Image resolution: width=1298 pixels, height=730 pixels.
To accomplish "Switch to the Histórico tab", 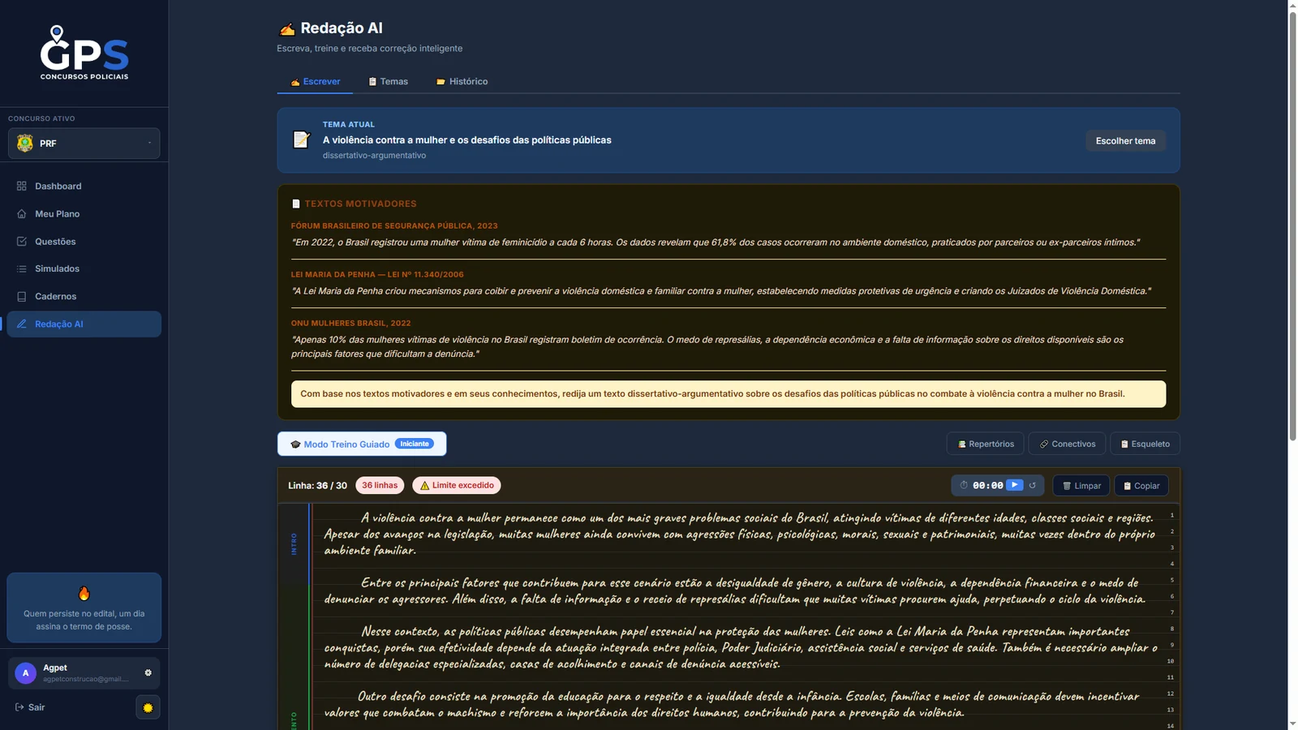I will point(462,82).
